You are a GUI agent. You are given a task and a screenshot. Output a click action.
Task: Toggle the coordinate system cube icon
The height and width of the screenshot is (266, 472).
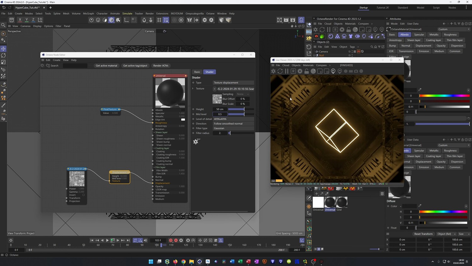coord(40,20)
